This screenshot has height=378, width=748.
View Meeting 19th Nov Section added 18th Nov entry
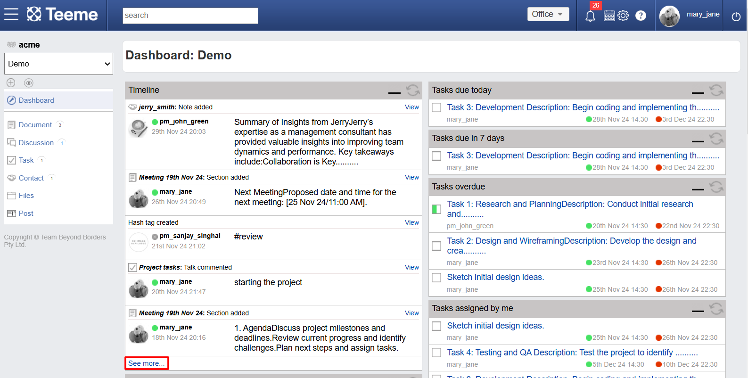(x=412, y=313)
